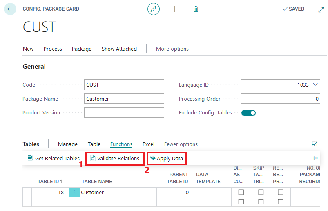This screenshot has width=328, height=211.
Task: Select Table ID cell 18
Action: pyautogui.click(x=50, y=192)
